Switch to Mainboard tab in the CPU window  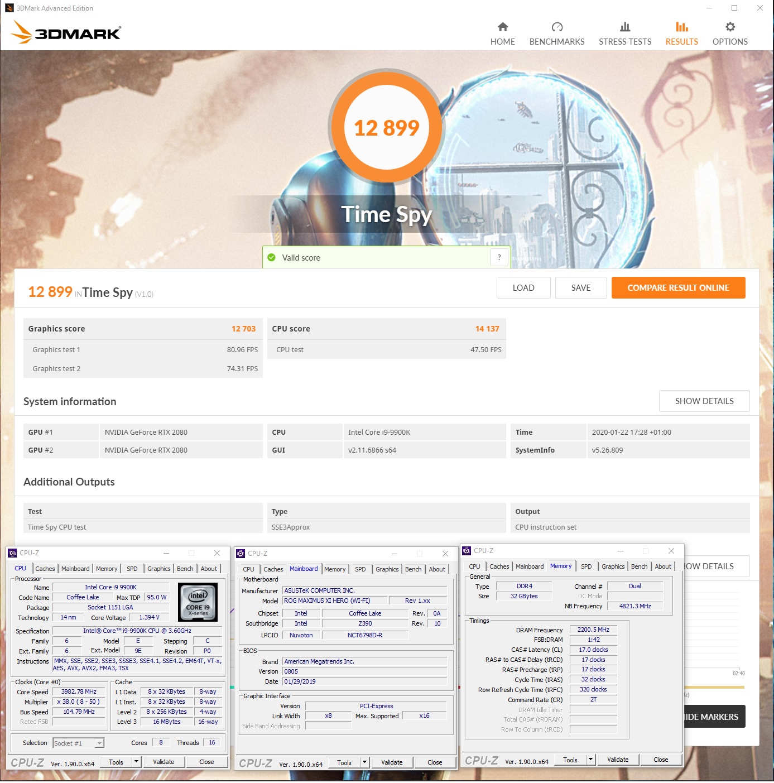click(75, 569)
